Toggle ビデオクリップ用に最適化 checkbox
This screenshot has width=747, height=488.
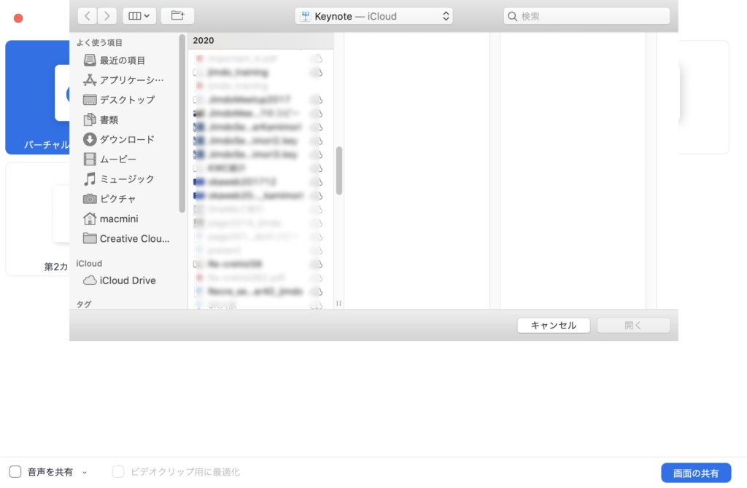click(x=118, y=472)
